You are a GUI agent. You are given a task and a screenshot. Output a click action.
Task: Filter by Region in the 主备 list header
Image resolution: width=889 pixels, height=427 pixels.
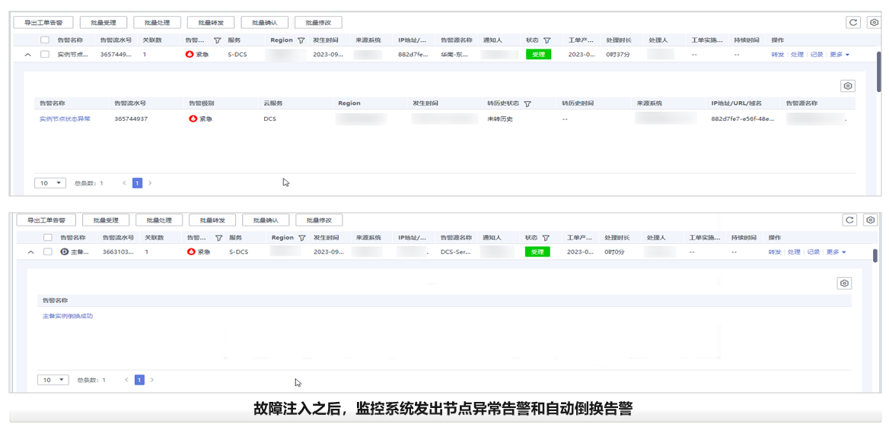pos(301,238)
